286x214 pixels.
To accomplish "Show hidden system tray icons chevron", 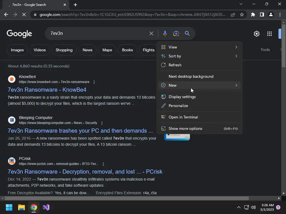I will pos(239,207).
